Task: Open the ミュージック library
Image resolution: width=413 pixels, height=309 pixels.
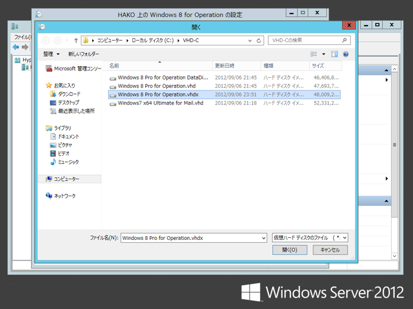Action: tap(64, 162)
